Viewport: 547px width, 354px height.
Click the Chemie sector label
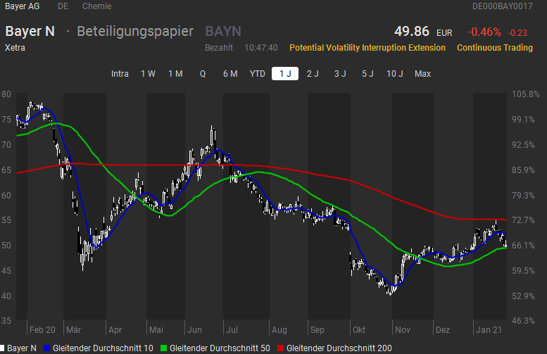96,6
